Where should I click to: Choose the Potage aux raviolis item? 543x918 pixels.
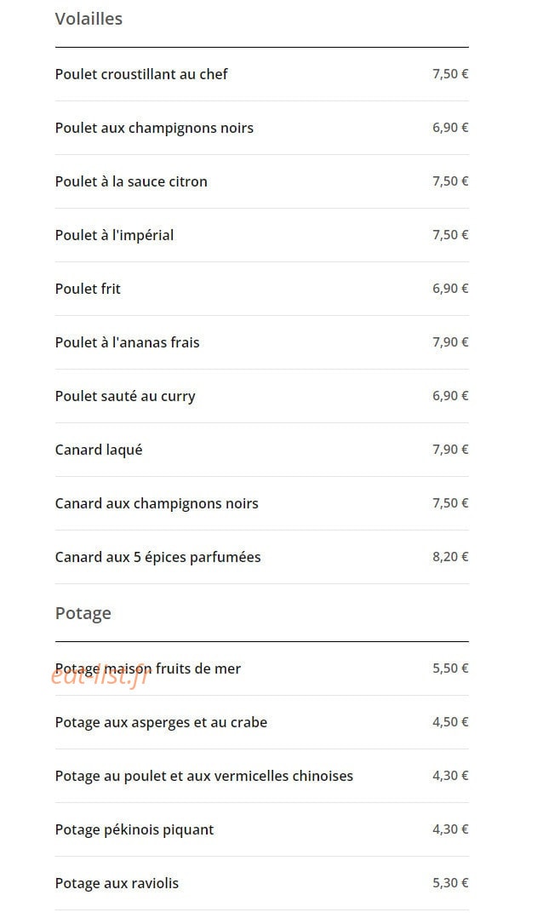tap(261, 883)
